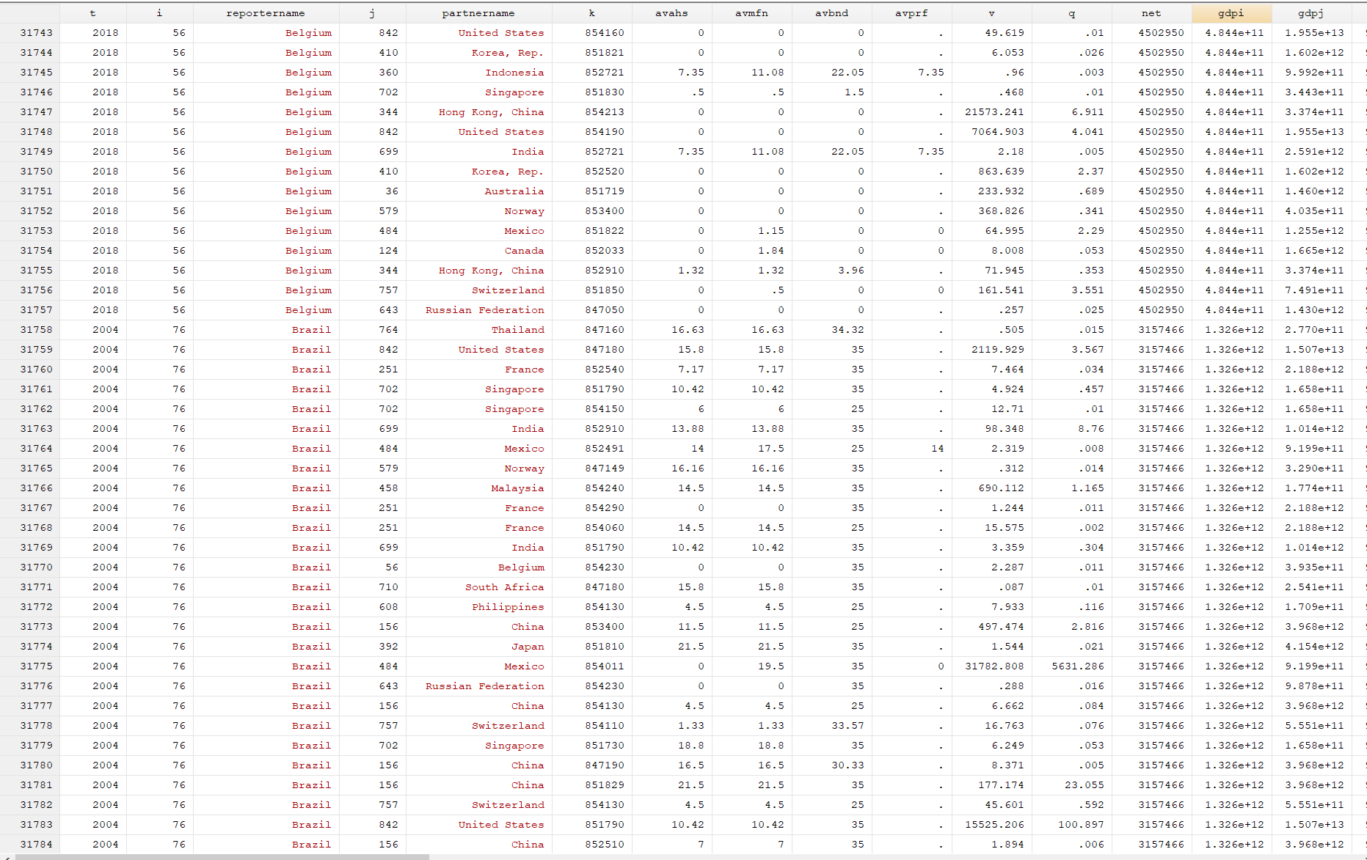Select the 'Japan' partnername cell
1367x860 pixels.
point(528,647)
